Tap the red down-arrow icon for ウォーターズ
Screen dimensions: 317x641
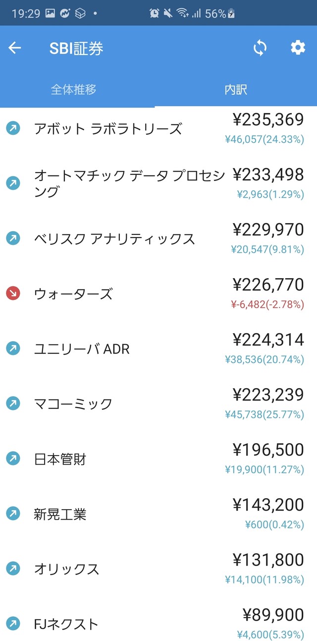[x=13, y=293]
